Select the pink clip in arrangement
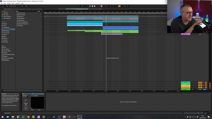This screenshot has height=119, width=212. click(x=112, y=34)
